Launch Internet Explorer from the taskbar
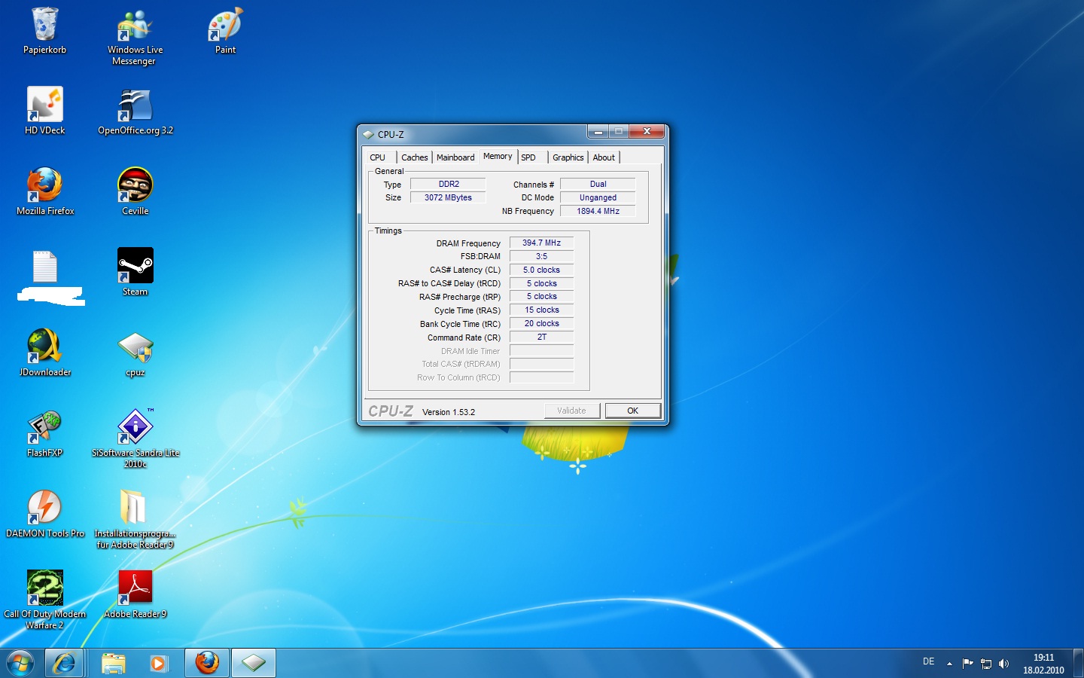This screenshot has width=1084, height=678. click(64, 663)
